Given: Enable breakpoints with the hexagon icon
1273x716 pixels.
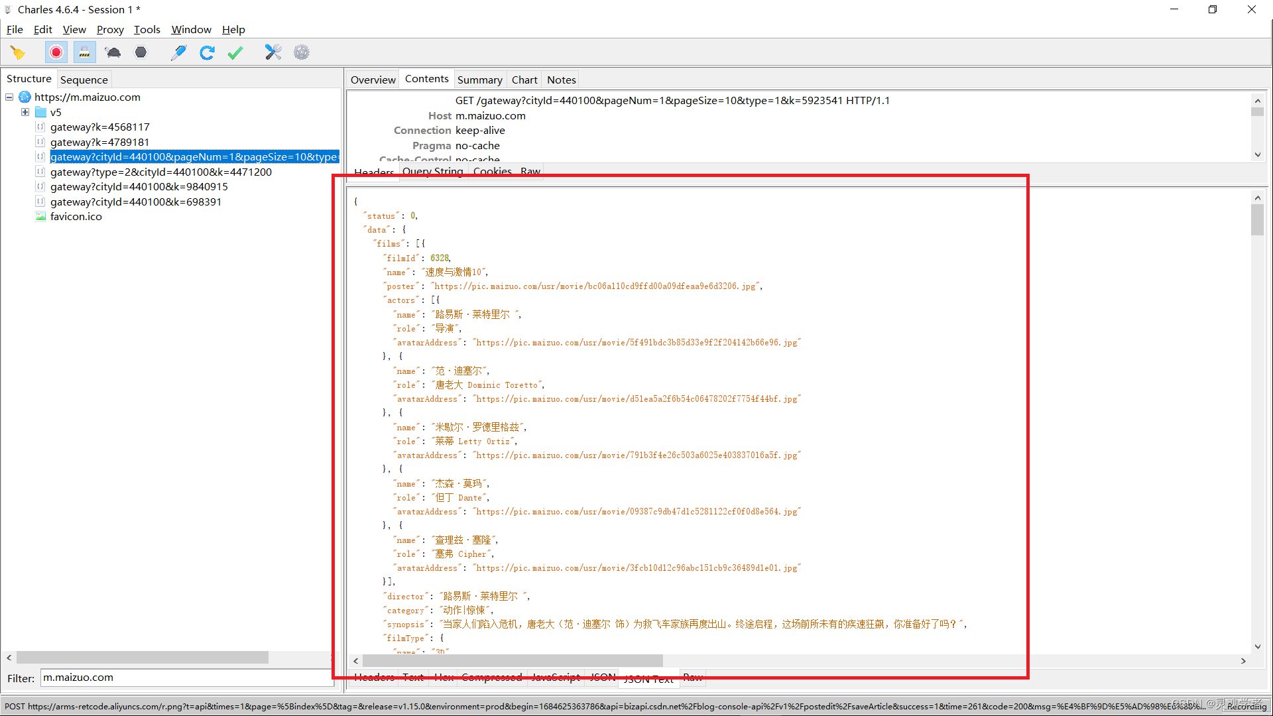Looking at the screenshot, I should click(141, 52).
